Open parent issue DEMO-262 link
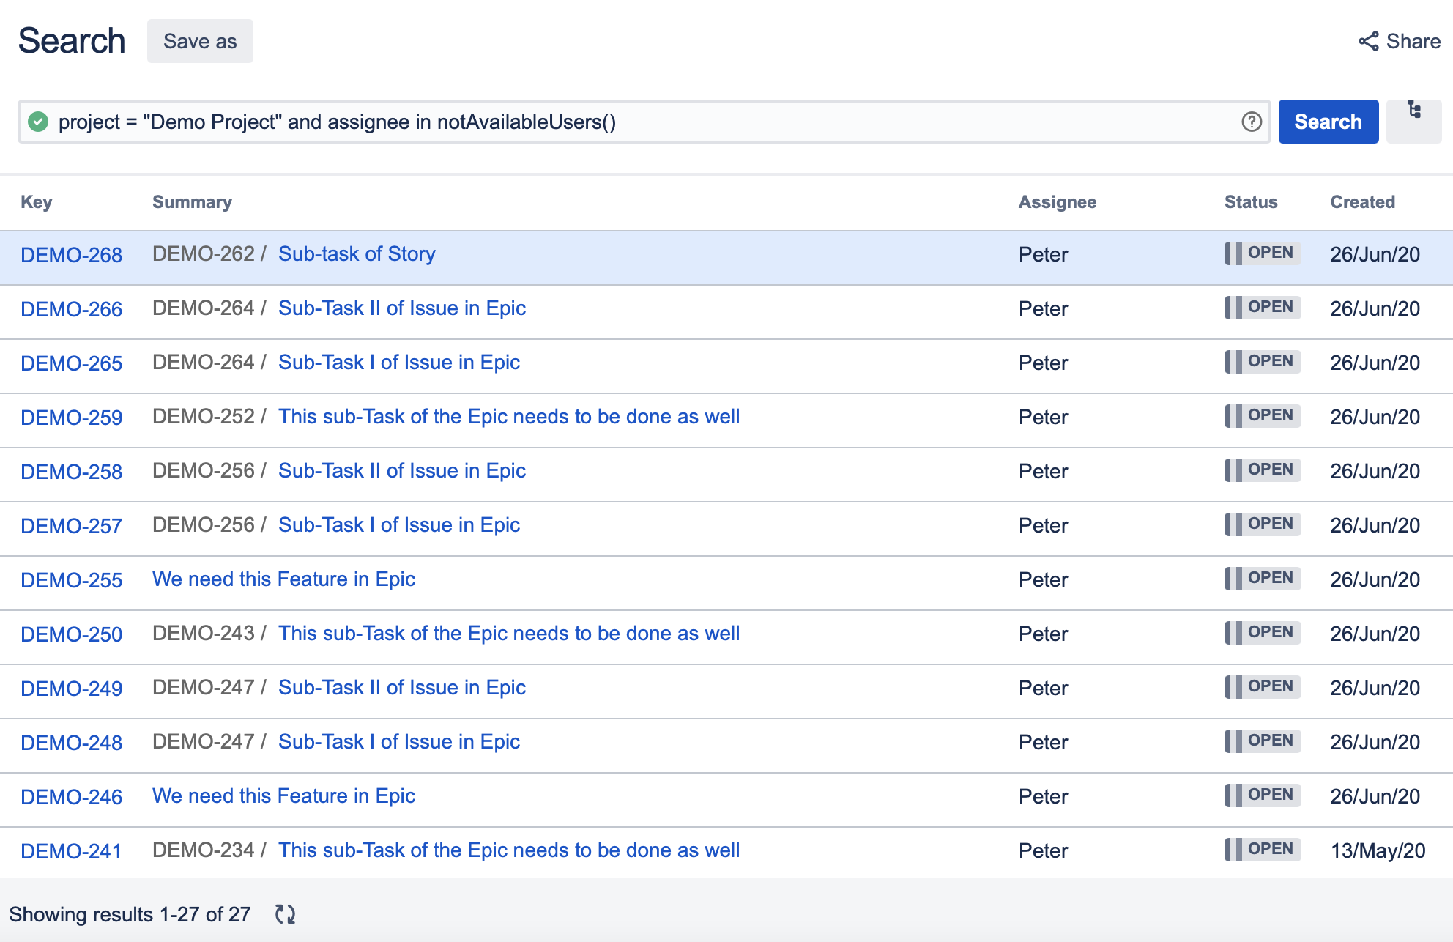Viewport: 1453px width, 942px height. coord(203,254)
